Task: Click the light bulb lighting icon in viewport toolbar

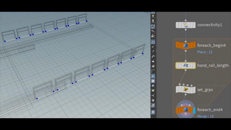Action: click(x=153, y=16)
